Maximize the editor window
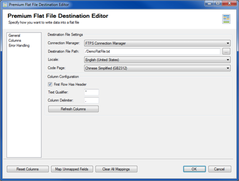Image resolution: width=239 pixels, height=181 pixels. [218, 3]
